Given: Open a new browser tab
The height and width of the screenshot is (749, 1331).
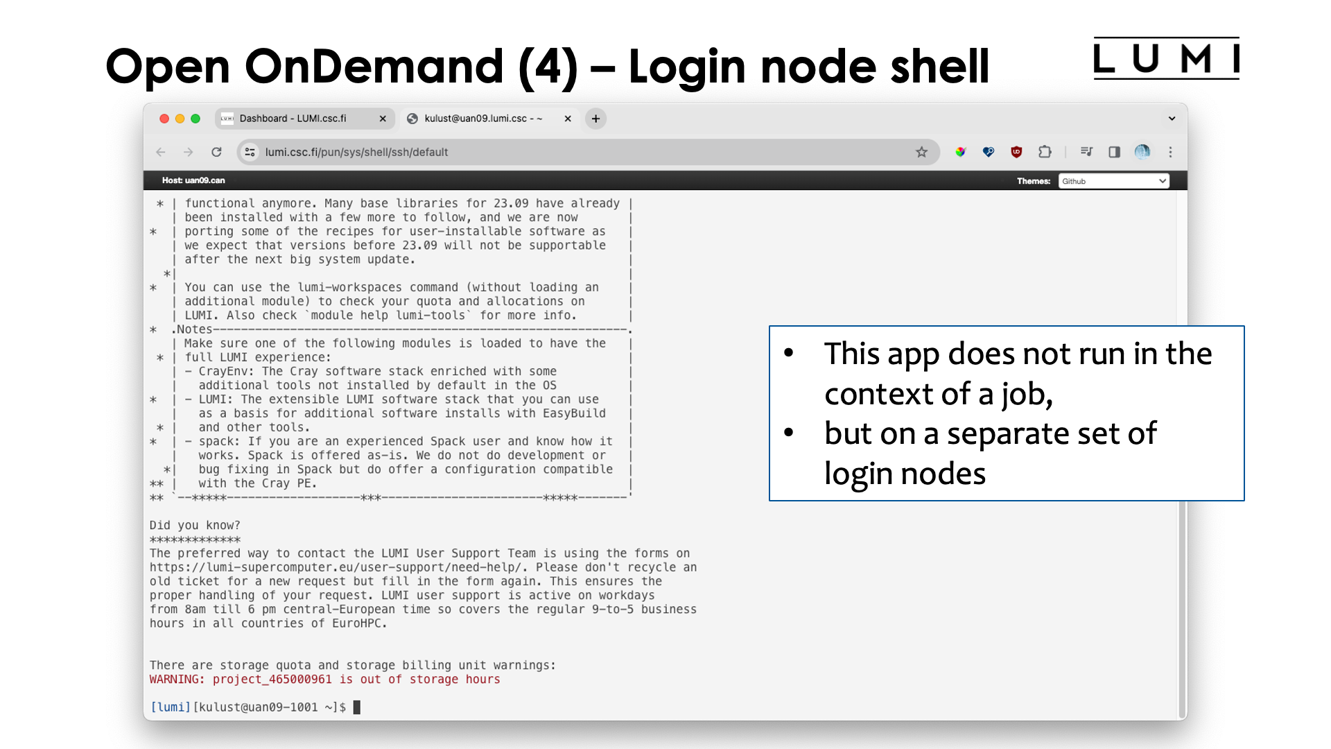Looking at the screenshot, I should tap(595, 119).
